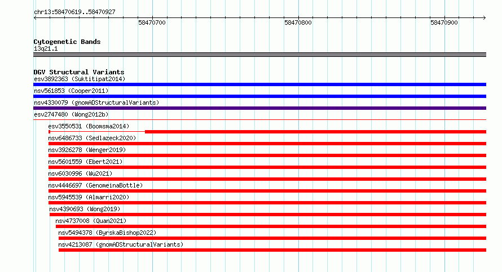
Task: Select the red nsv6030996 variant bar
Action: pyautogui.click(x=267, y=179)
